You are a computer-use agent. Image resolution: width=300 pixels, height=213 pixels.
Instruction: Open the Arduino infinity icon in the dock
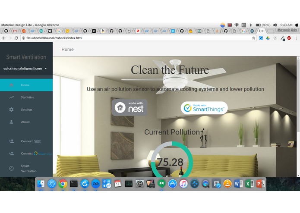click(x=96, y=184)
